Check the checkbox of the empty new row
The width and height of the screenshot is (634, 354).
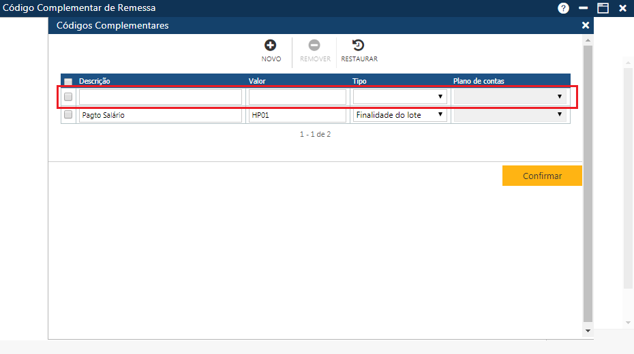pos(68,97)
